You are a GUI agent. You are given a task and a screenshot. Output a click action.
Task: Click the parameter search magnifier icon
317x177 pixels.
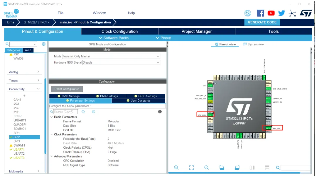point(52,112)
